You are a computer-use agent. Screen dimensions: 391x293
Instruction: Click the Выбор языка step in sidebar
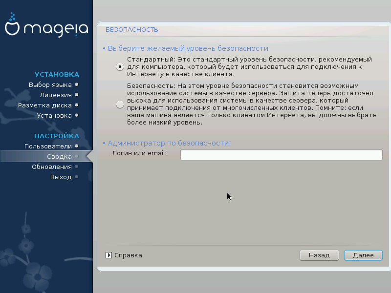50,84
